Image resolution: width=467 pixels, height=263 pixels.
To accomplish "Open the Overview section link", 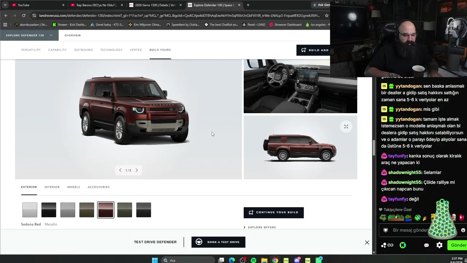I will (73, 35).
